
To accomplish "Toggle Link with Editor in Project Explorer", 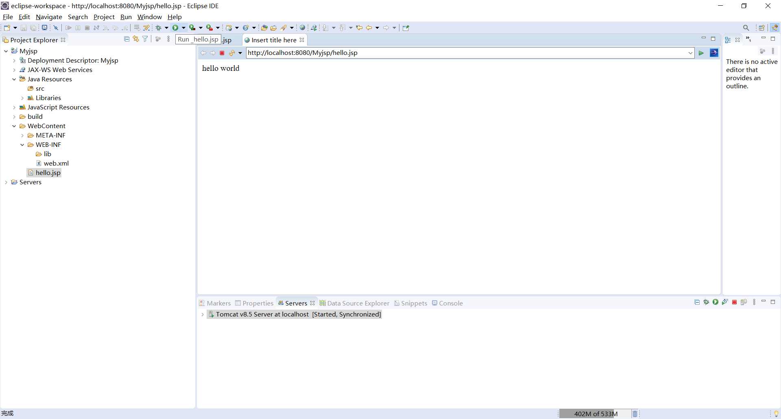I will [x=136, y=39].
